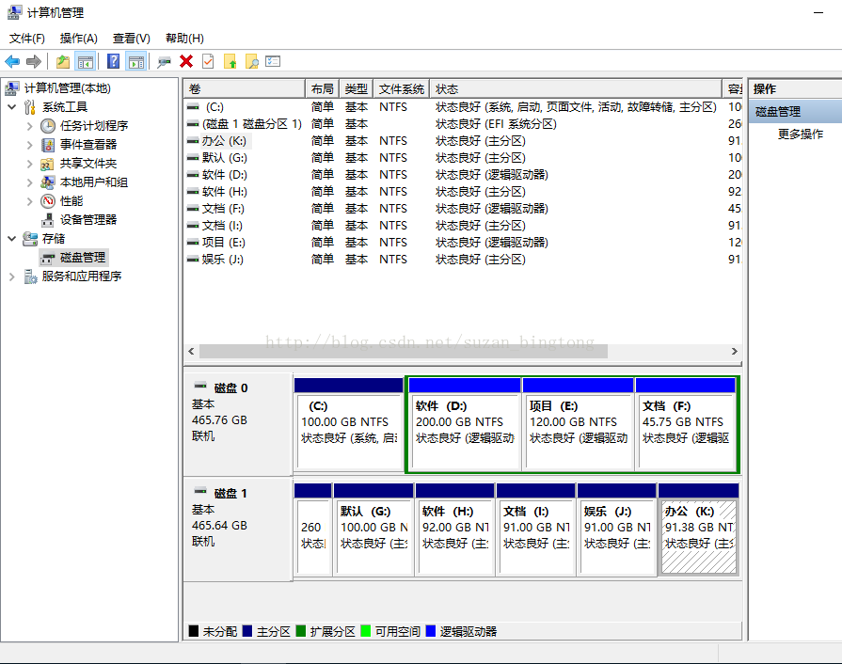Click the yellow page with magnifier icon
This screenshot has height=664, width=842.
[252, 62]
